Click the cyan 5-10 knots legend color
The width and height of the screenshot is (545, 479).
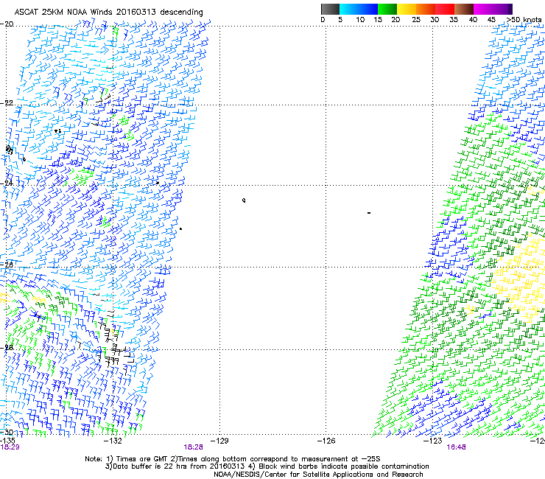pos(348,9)
